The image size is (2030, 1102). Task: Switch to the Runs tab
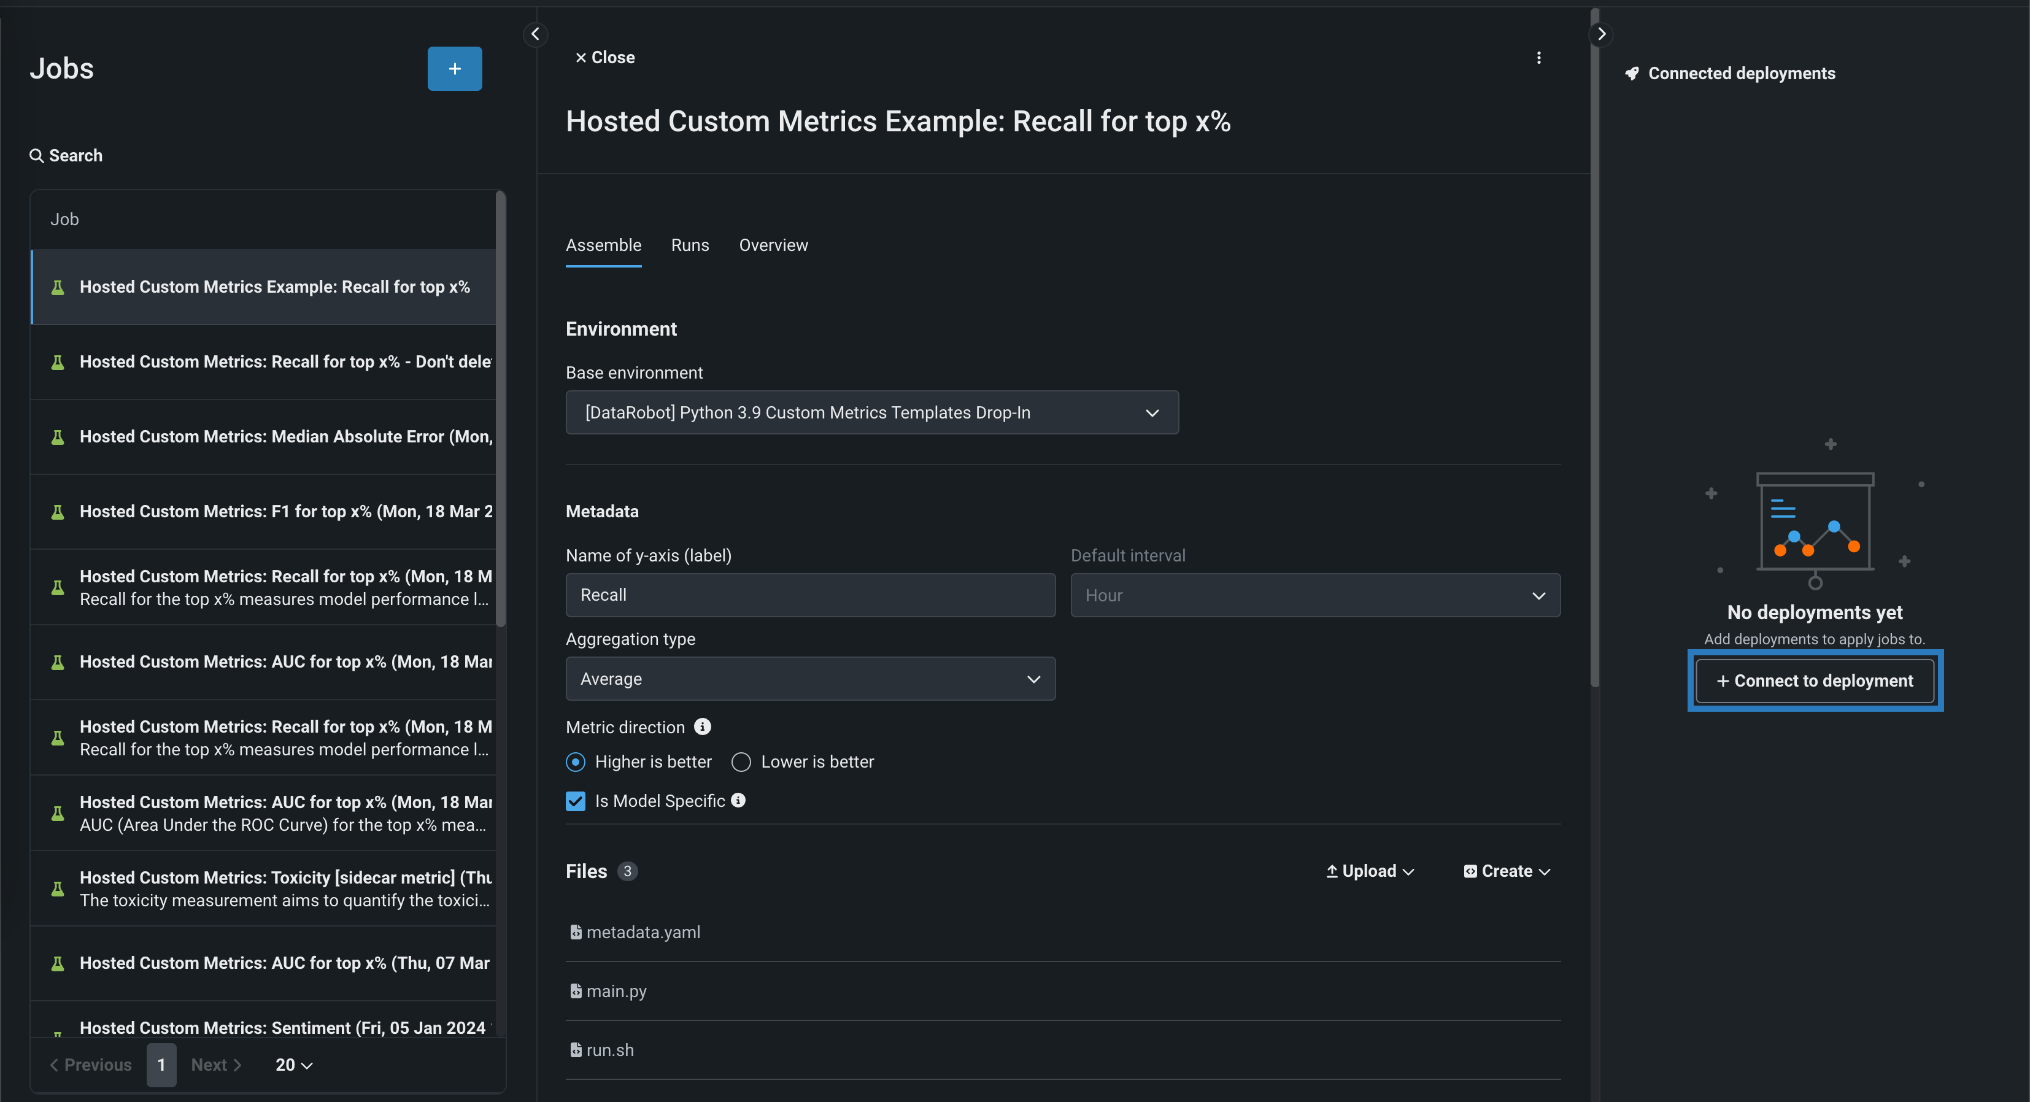tap(690, 245)
